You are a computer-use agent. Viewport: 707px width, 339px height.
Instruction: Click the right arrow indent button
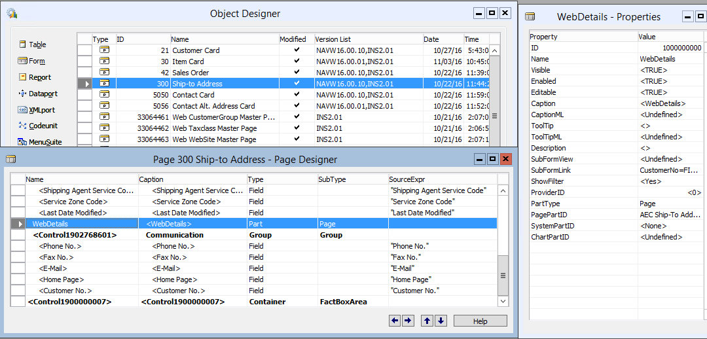pyautogui.click(x=407, y=321)
